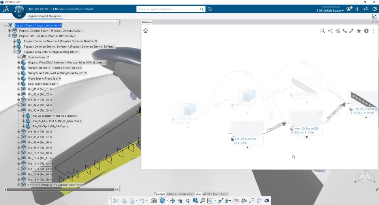Screen dimensions: 379x205
Task: Click the magnifier search icon in Relations panel
Action: (323, 31)
